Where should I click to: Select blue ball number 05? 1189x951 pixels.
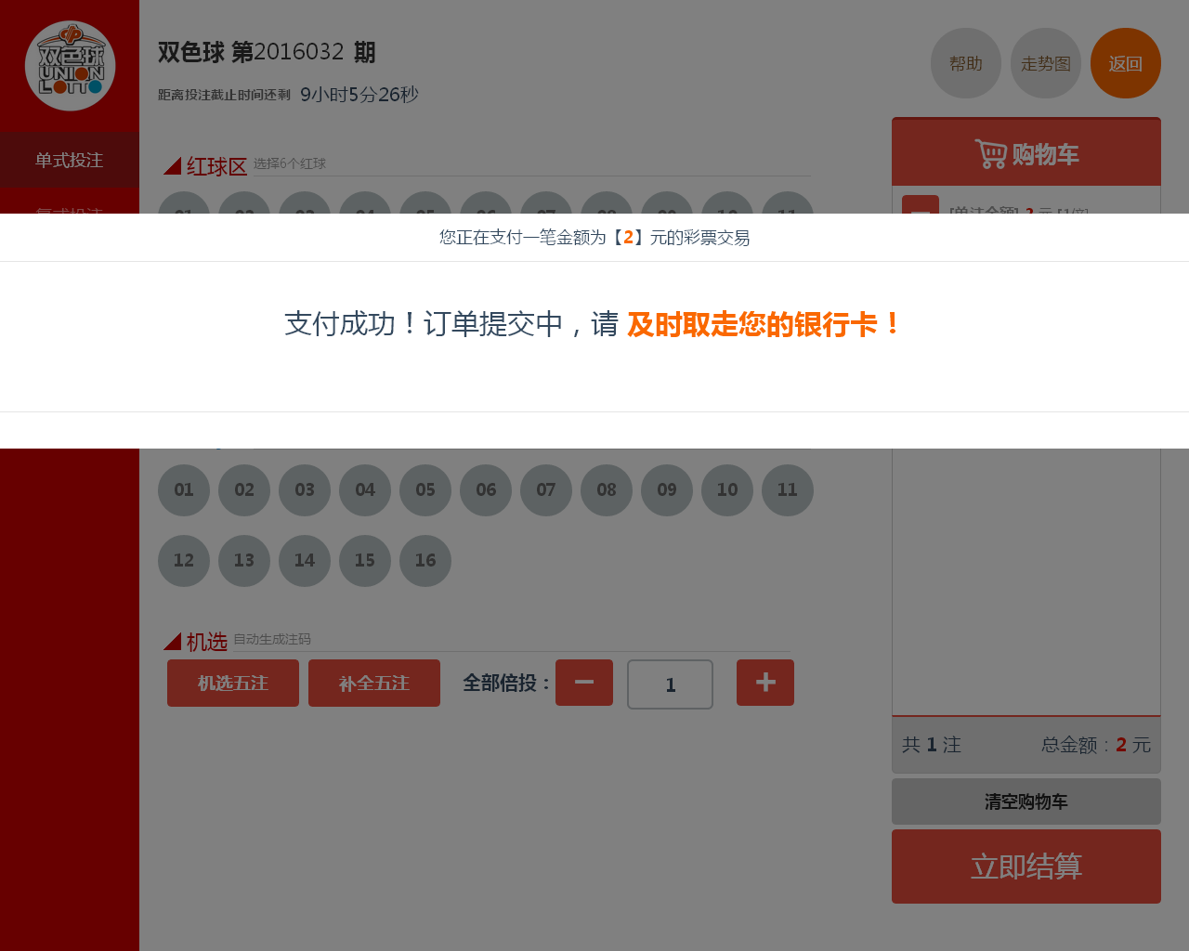point(425,490)
